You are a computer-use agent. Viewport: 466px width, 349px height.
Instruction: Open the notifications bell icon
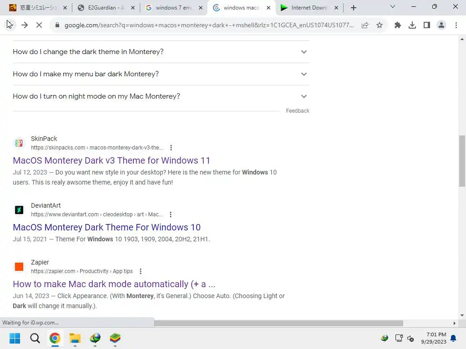[x=454, y=338]
